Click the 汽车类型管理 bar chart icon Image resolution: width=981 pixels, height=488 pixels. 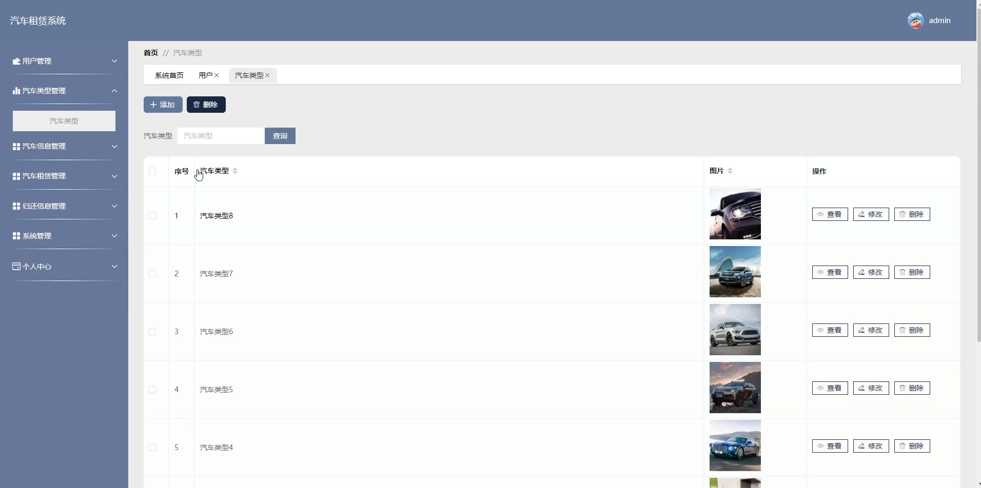pyautogui.click(x=16, y=91)
